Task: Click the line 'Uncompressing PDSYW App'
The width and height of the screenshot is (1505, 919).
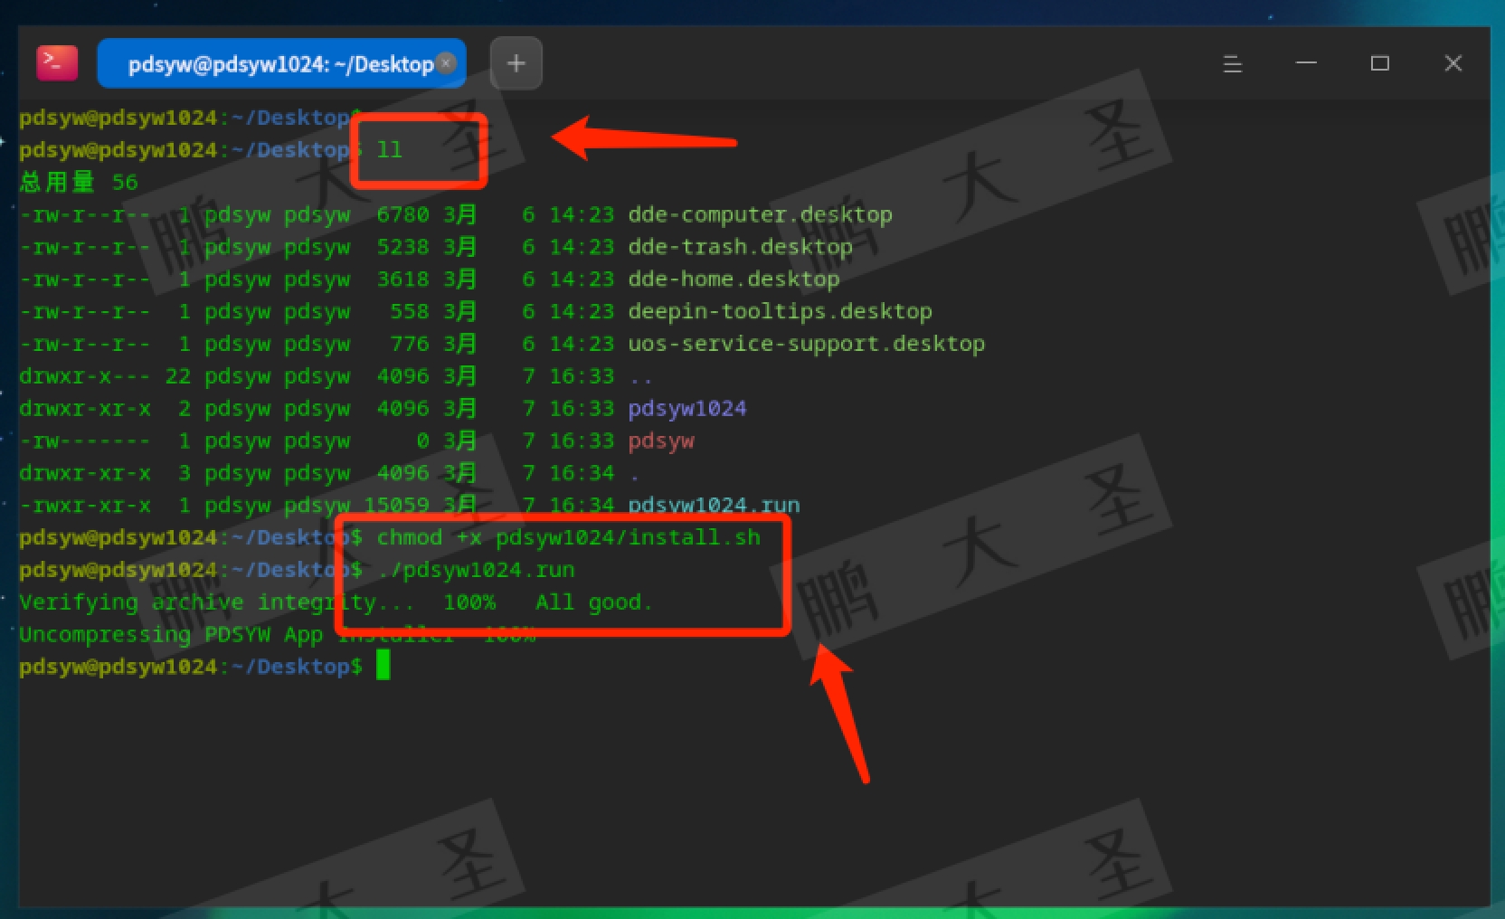Action: (171, 634)
